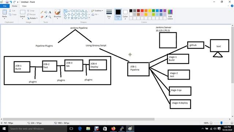Choose the Down arrow shape
The width and height of the screenshot is (234, 132).
(65, 18)
